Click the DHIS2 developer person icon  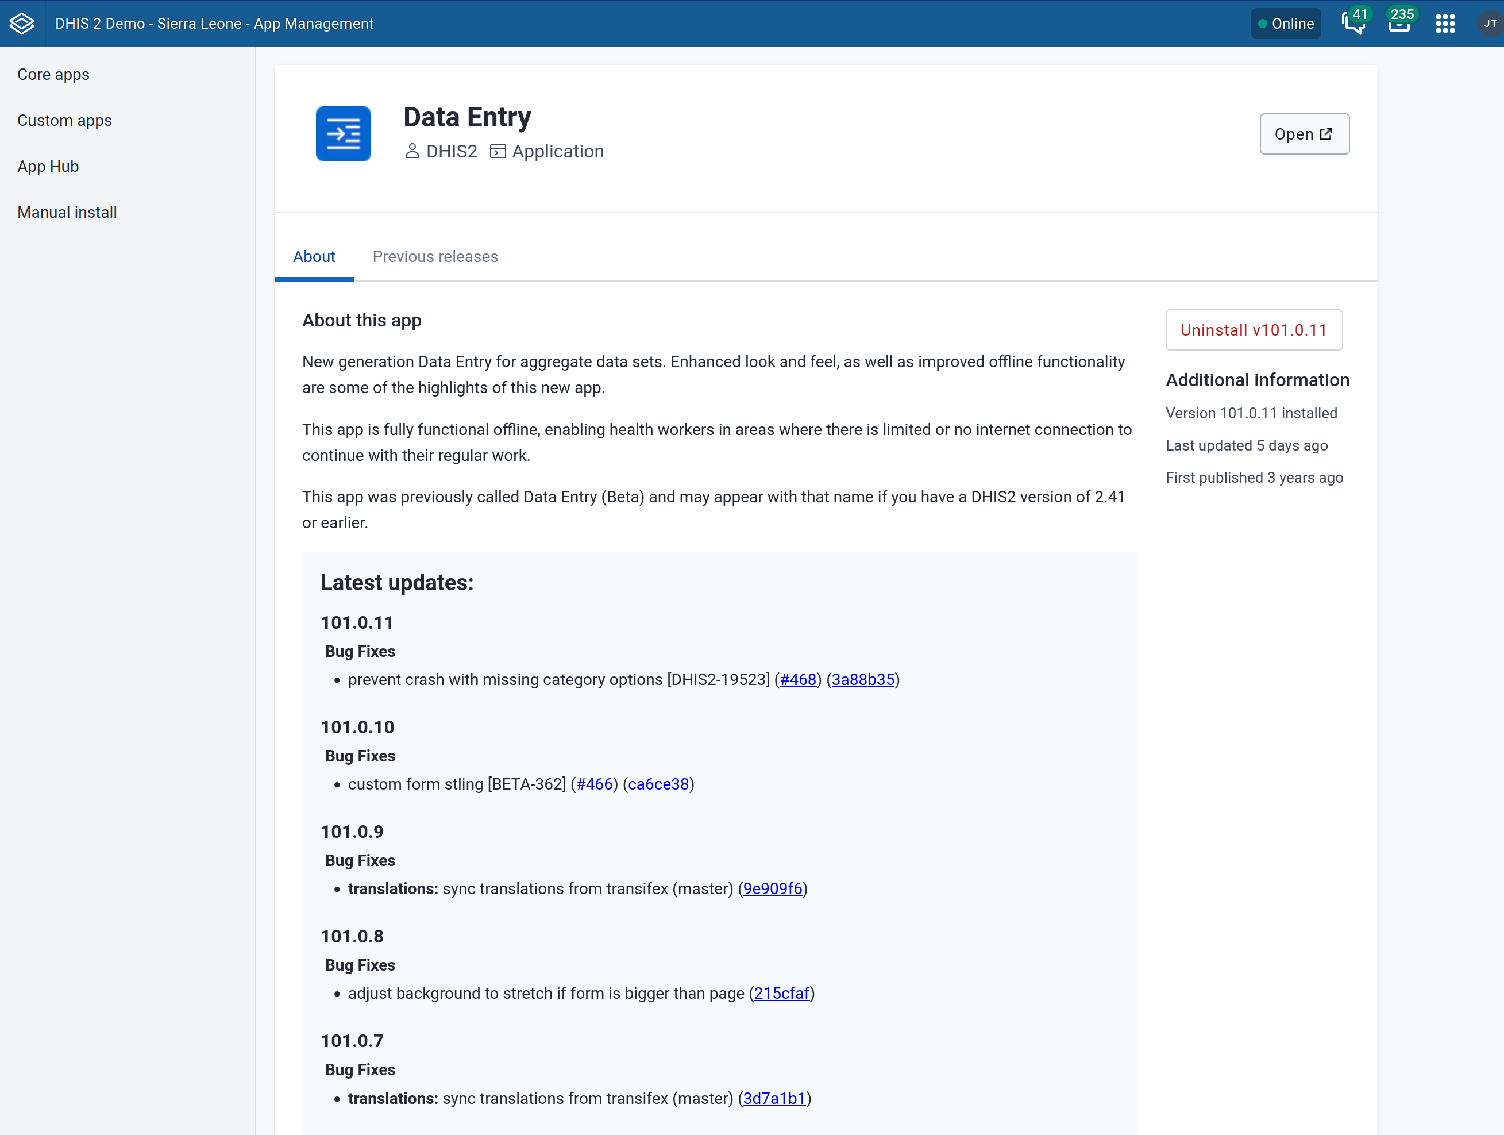[x=412, y=151]
